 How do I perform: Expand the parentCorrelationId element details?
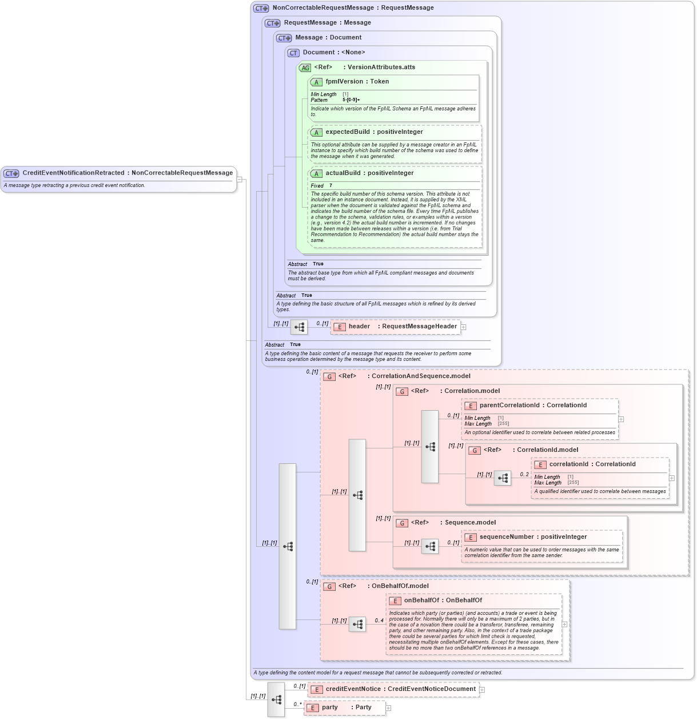(620, 419)
